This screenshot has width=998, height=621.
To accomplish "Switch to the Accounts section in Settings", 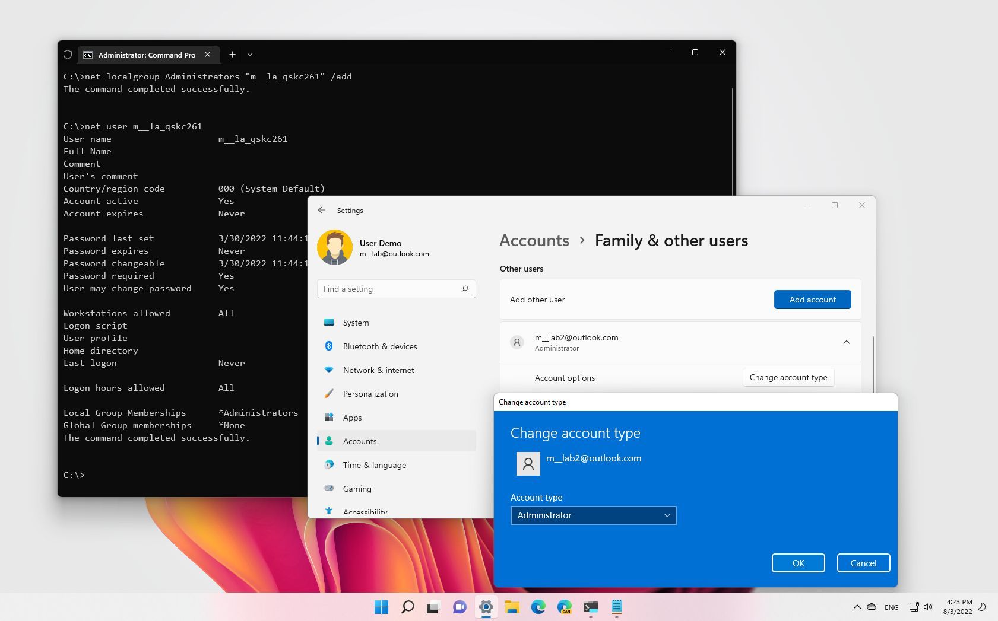I will [360, 441].
